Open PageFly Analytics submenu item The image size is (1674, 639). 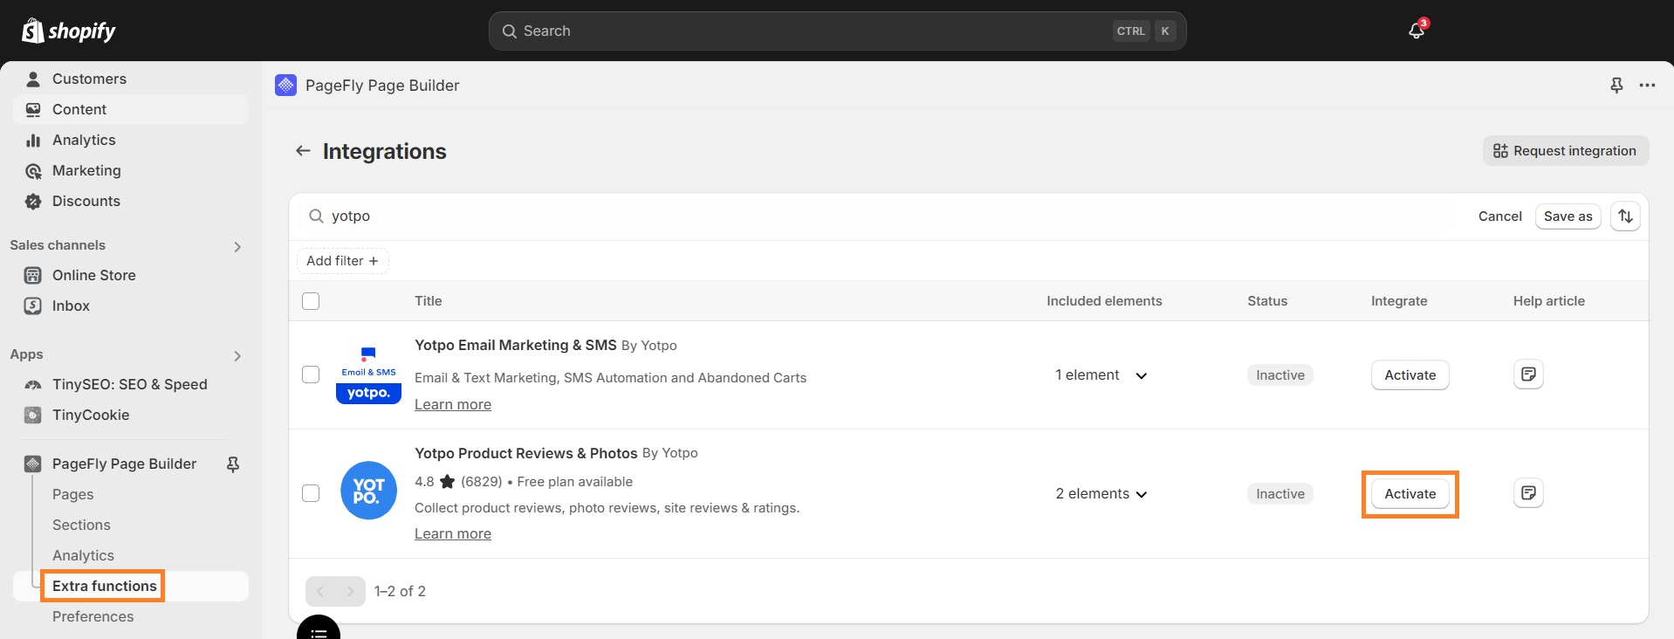(x=83, y=555)
